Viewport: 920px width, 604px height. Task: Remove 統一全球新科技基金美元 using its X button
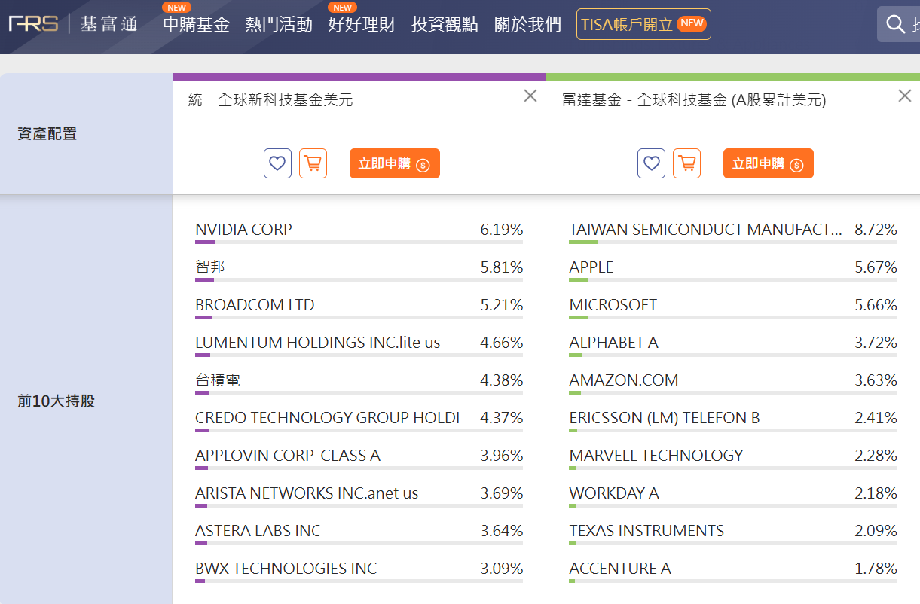(530, 96)
